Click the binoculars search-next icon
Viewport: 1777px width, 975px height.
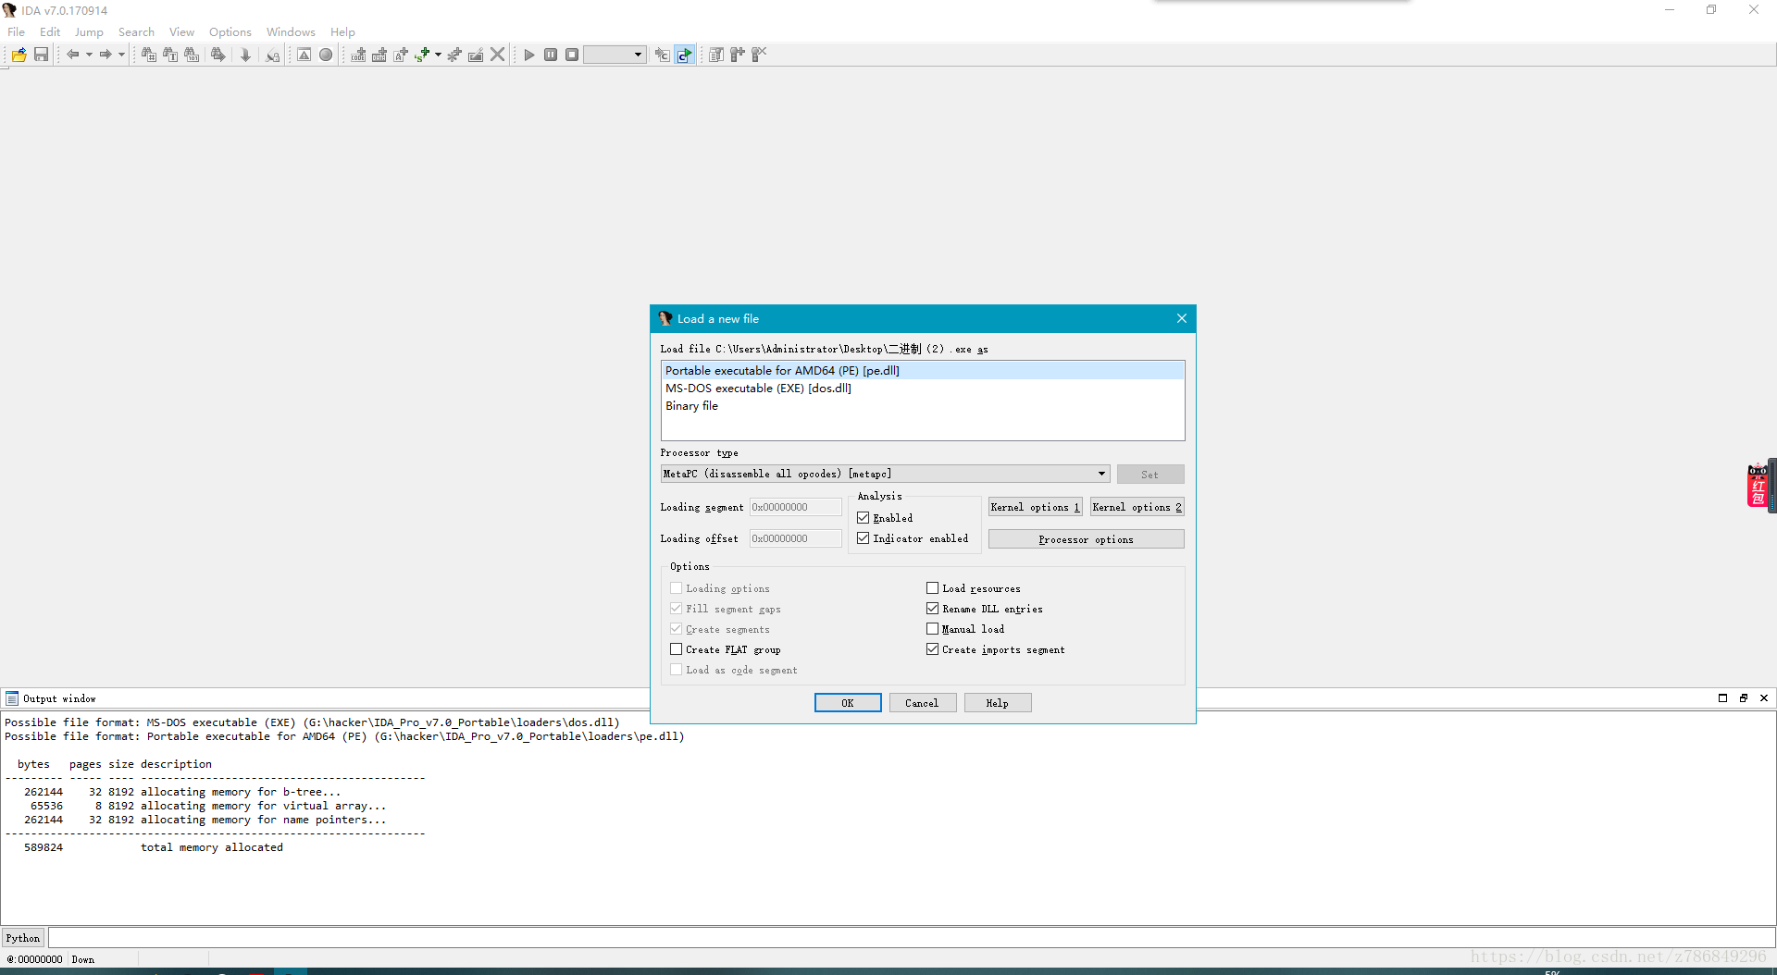pyautogui.click(x=217, y=56)
